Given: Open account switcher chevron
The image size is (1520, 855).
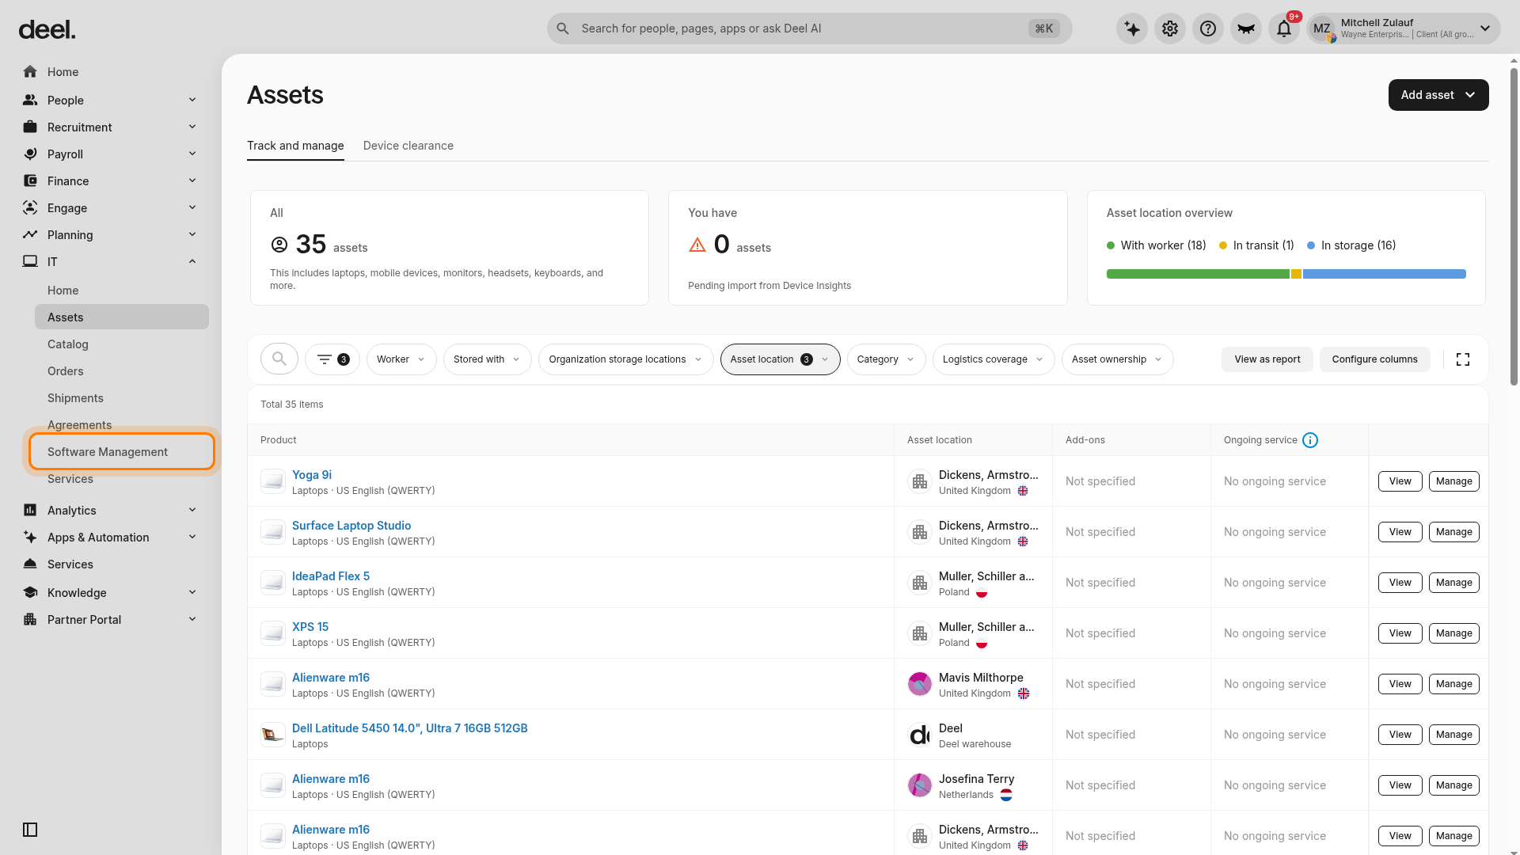Looking at the screenshot, I should click(x=1485, y=28).
